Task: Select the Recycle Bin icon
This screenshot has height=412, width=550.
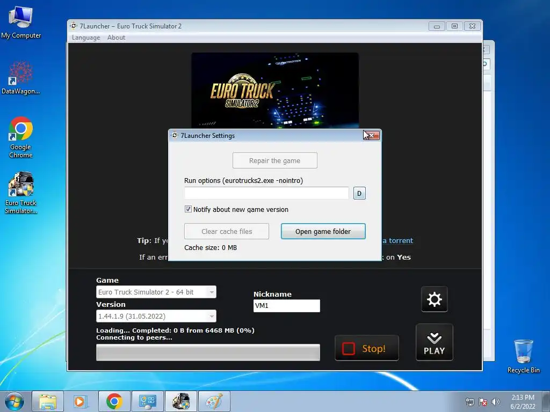Action: 523,356
